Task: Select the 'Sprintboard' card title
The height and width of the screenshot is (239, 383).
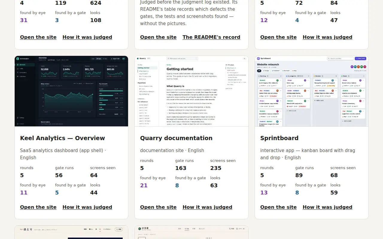Action: [x=279, y=138]
